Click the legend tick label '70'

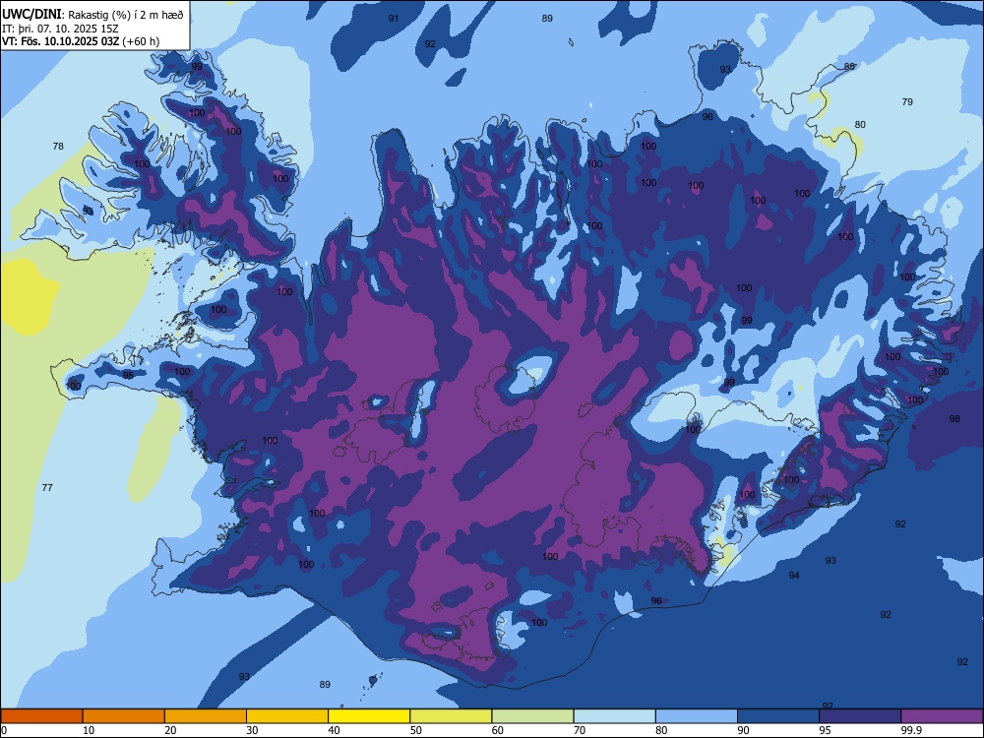[580, 730]
